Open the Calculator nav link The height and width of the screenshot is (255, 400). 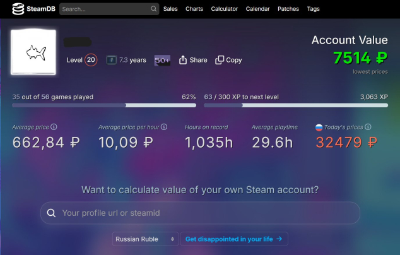pos(224,9)
